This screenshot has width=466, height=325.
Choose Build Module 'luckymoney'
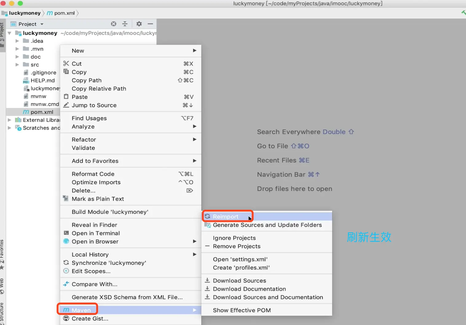click(x=131, y=212)
